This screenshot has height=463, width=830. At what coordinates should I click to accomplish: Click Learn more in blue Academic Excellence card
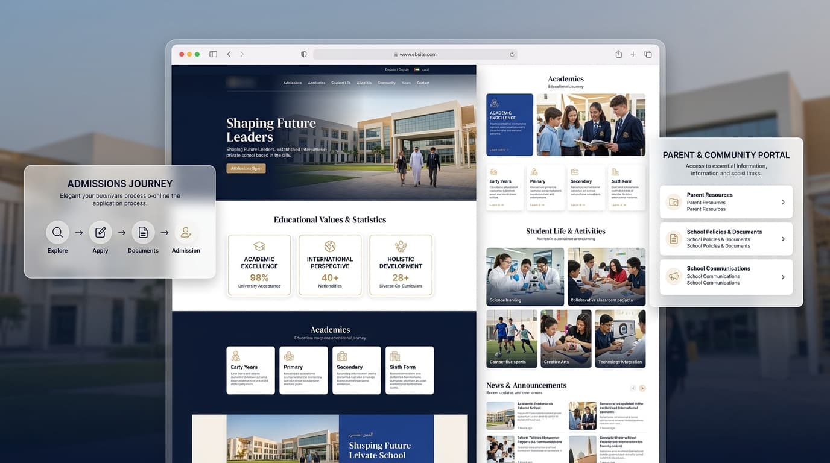click(499, 150)
